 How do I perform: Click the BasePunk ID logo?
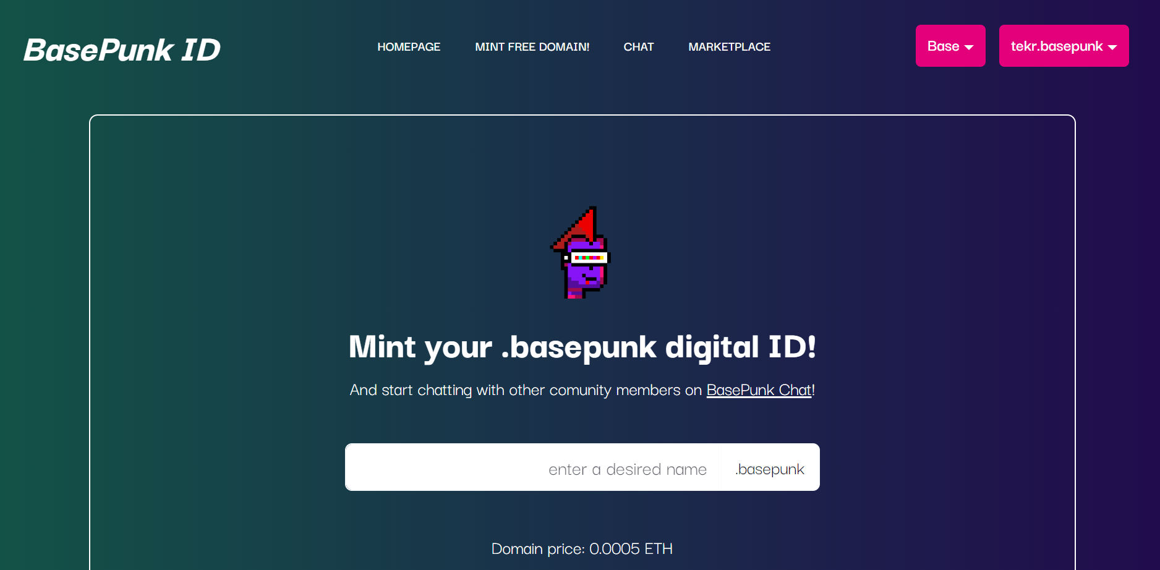tap(122, 49)
